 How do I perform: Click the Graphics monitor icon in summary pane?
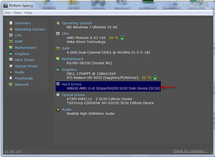point(58,69)
